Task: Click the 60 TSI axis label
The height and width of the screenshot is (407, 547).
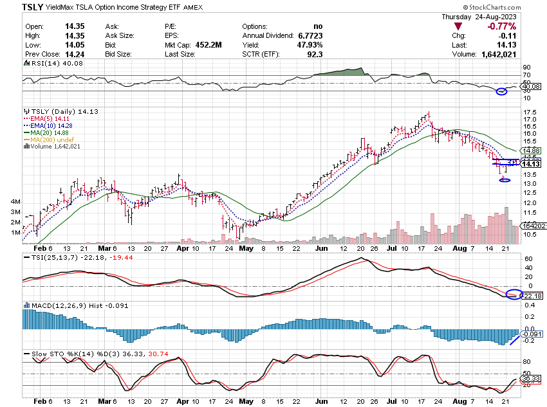Action: pos(528,258)
